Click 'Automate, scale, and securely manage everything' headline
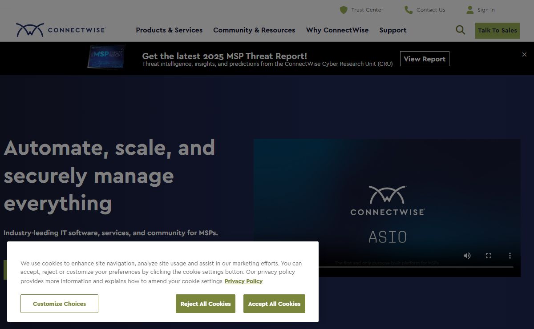Viewport: 534px width, 329px height. (109, 175)
